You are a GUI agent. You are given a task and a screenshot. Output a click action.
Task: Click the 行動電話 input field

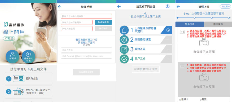[x=77, y=22]
